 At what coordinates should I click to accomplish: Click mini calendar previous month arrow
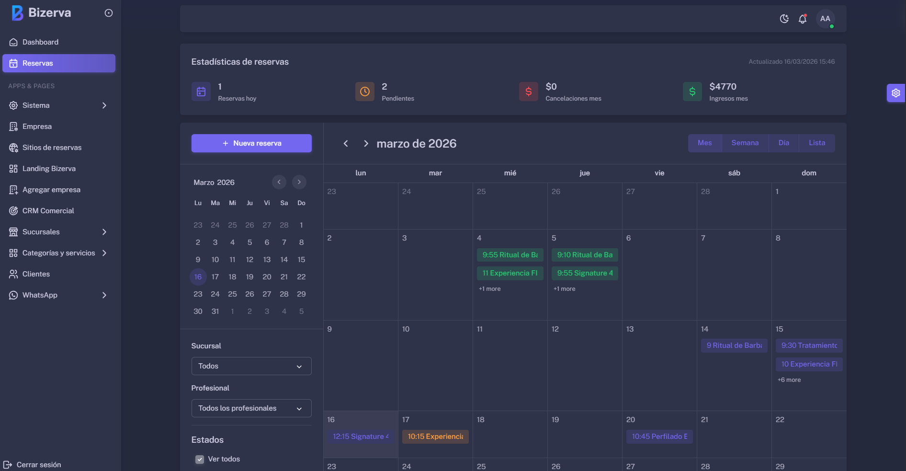tap(279, 182)
